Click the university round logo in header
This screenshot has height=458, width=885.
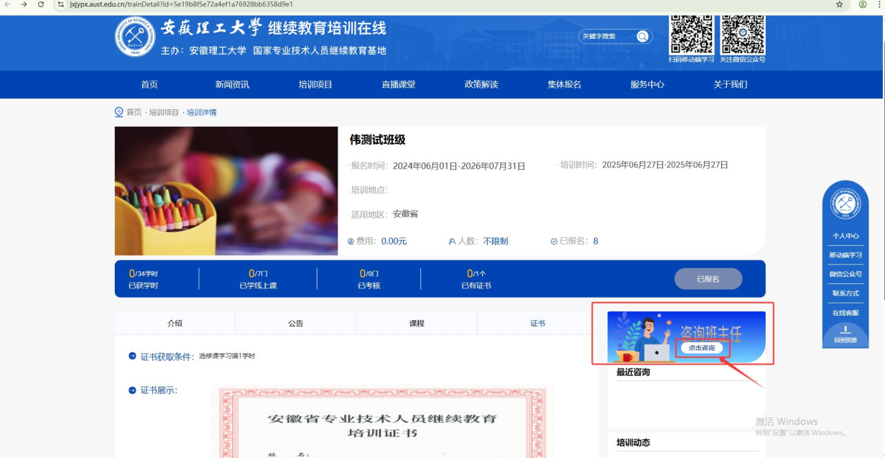click(x=134, y=36)
